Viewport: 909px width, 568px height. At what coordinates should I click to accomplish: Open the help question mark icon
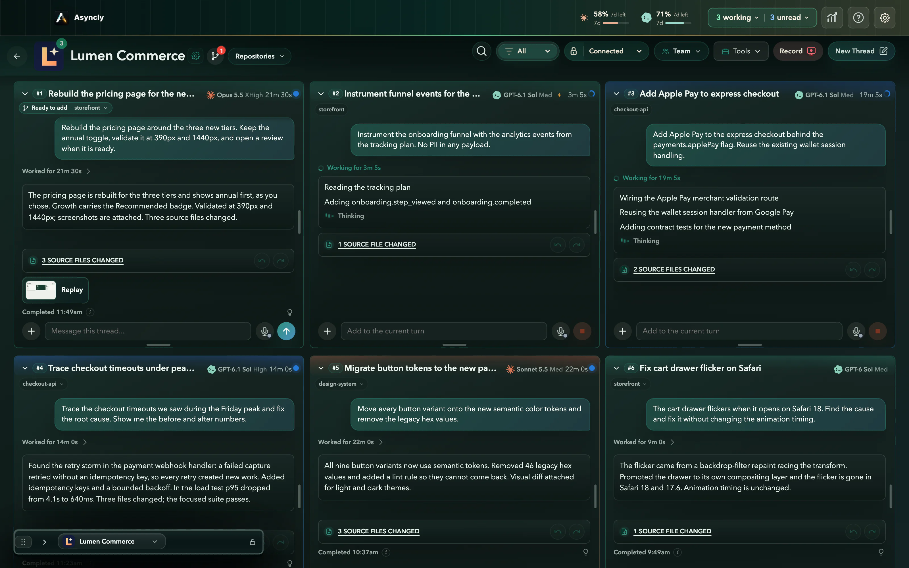click(x=858, y=17)
